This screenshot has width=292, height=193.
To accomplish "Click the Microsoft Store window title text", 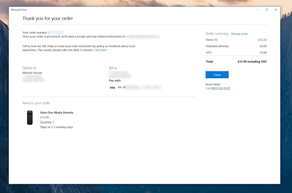I will (x=19, y=10).
